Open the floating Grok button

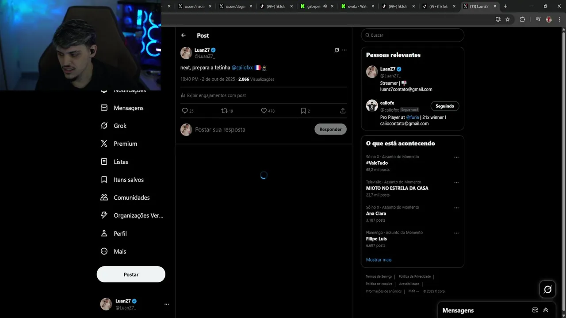pyautogui.click(x=548, y=289)
